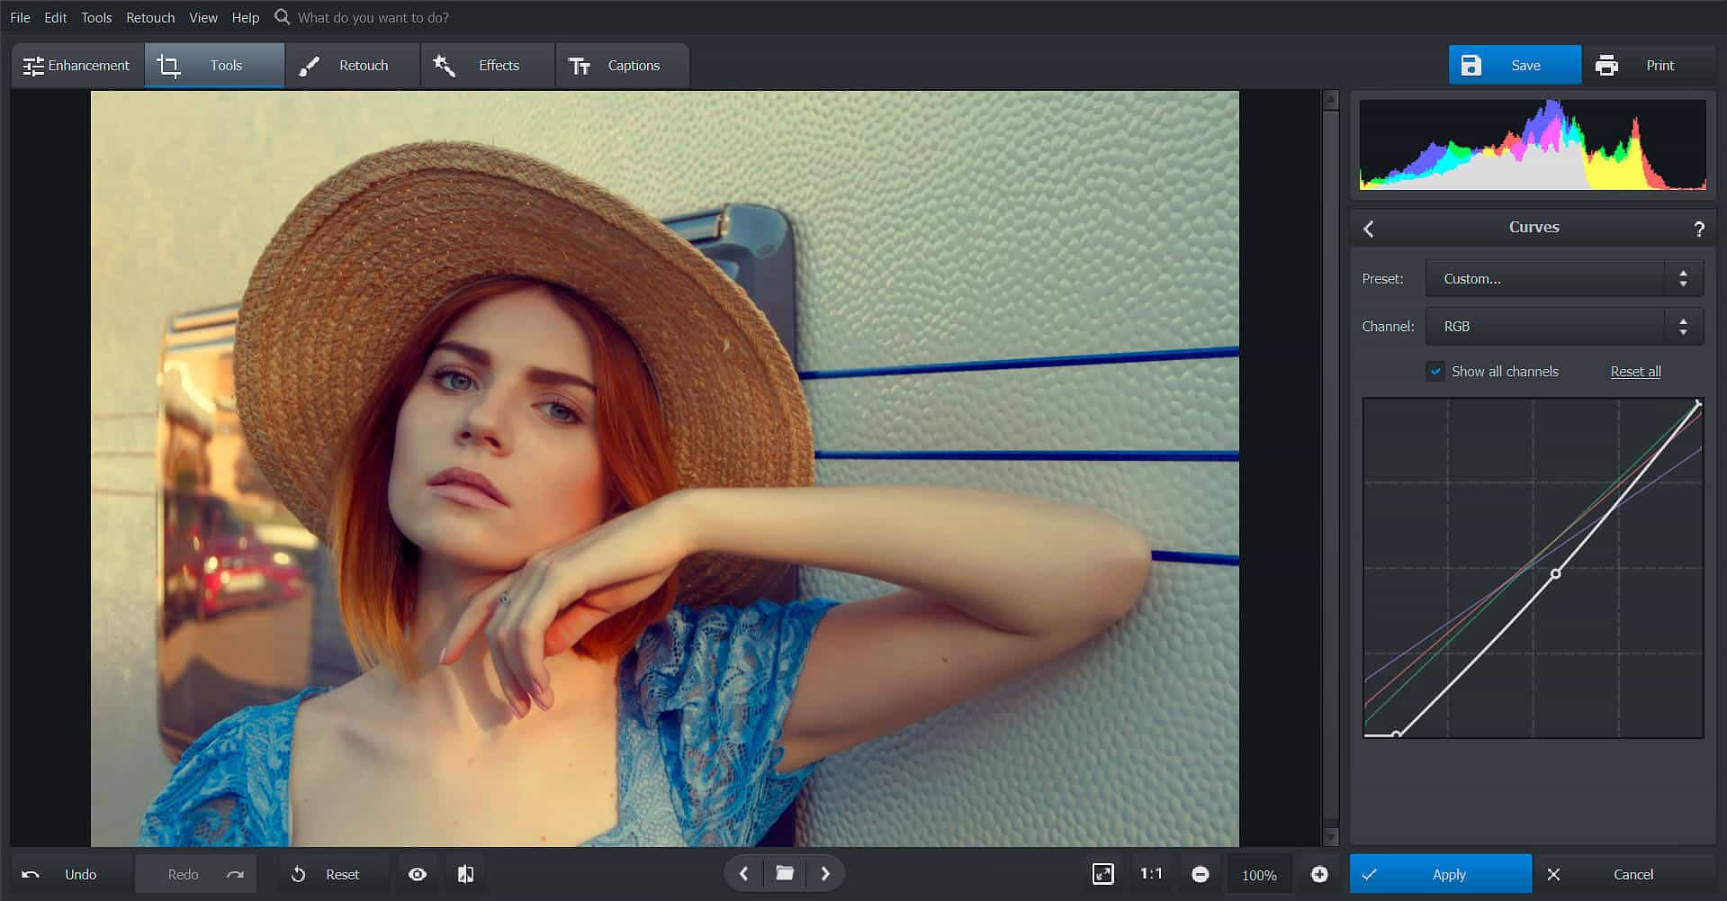Click the fit-to-screen view icon
Viewport: 1727px width, 901px height.
(x=1104, y=873)
